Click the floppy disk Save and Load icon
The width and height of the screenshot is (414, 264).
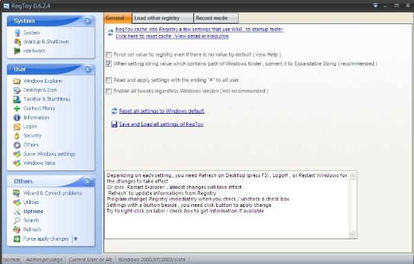click(114, 124)
